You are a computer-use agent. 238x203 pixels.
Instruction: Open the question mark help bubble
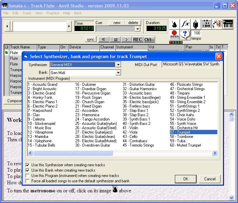click(x=185, y=35)
